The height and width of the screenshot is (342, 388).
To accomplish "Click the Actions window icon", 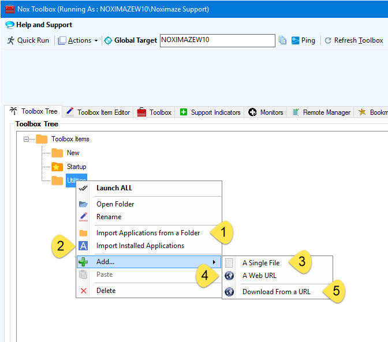I will pos(62,40).
